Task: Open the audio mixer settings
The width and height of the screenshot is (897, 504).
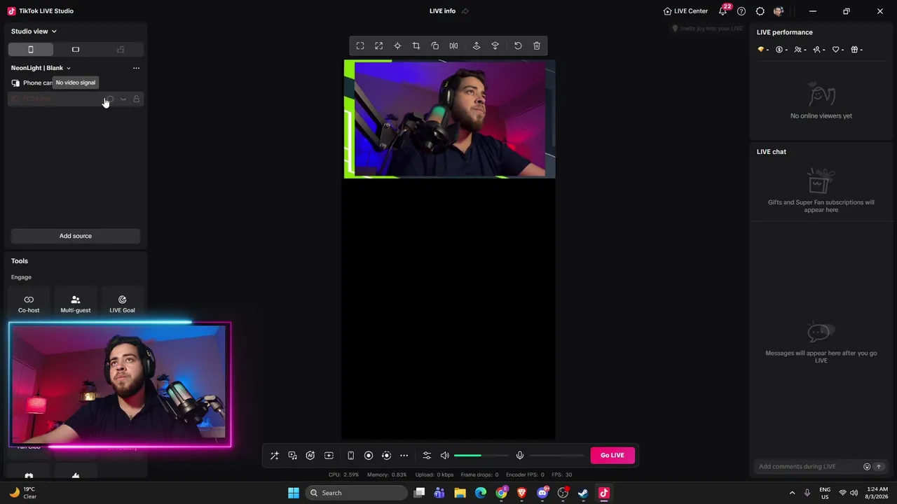Action: (427, 456)
